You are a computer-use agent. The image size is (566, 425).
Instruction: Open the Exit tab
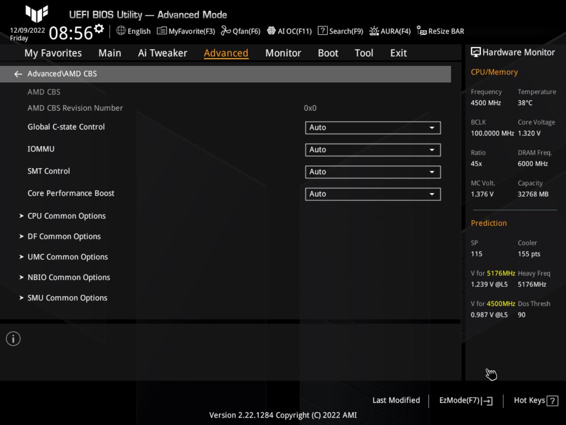tap(398, 53)
